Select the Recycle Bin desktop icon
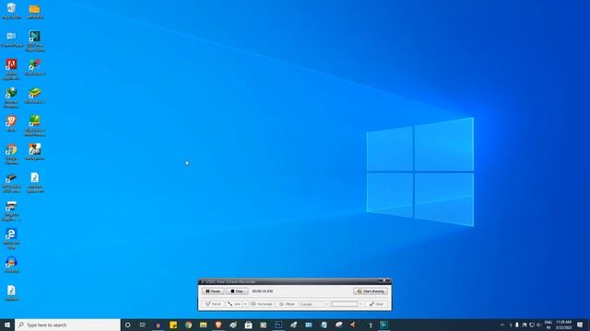 (x=11, y=11)
